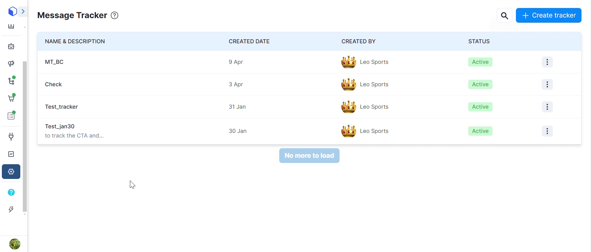
Task: Open the commerce shopping cart icon
Action: (x=11, y=99)
